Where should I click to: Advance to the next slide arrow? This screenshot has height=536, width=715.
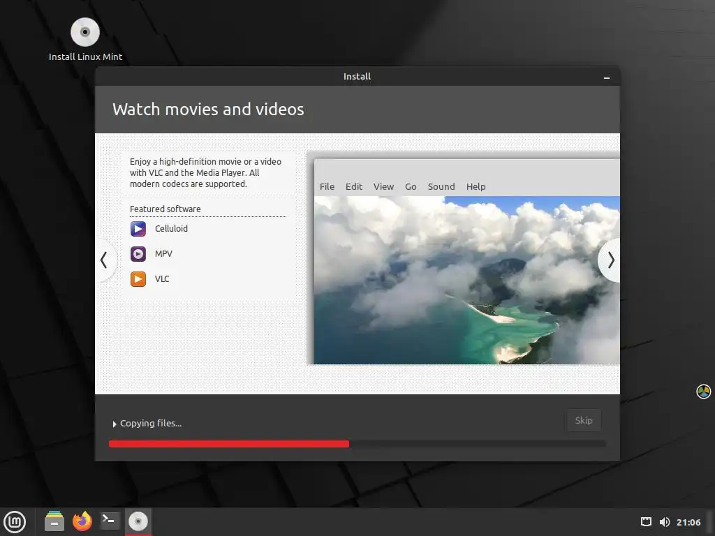(610, 260)
